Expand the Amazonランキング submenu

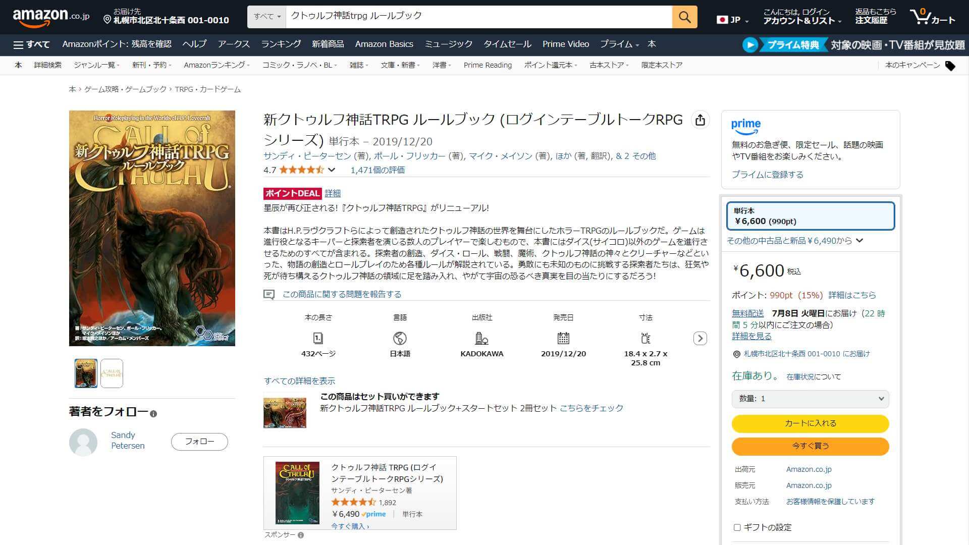coord(217,65)
